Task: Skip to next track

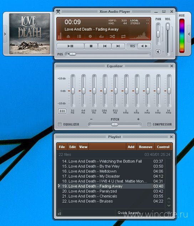Action: [x=118, y=46]
